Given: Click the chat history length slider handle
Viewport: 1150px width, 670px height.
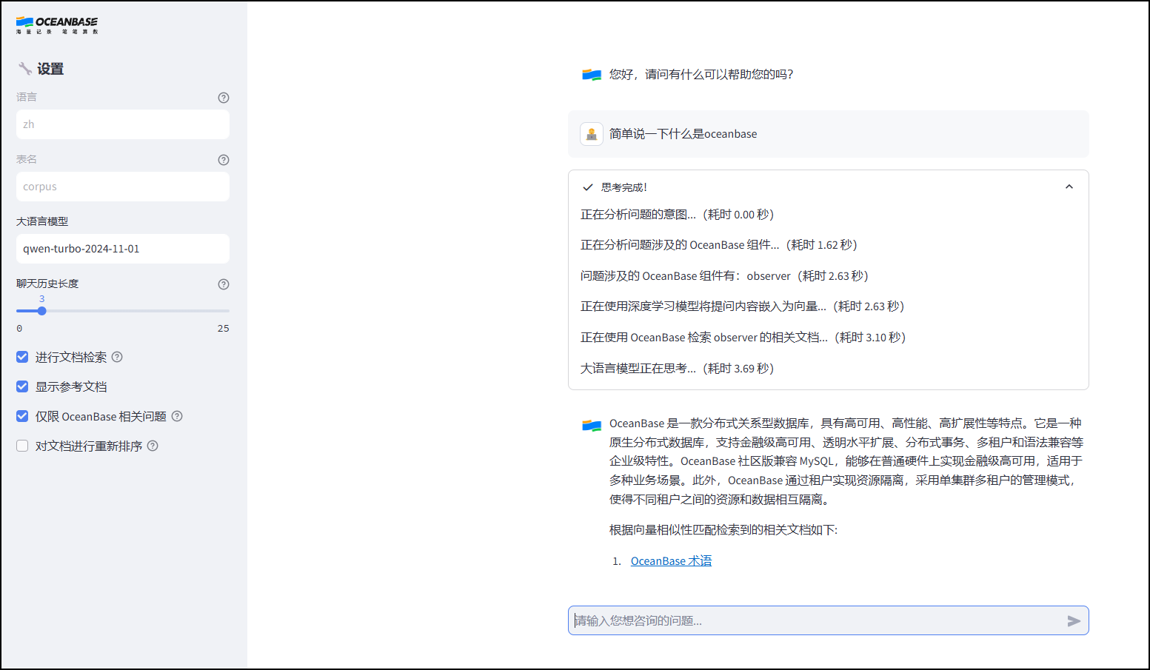Looking at the screenshot, I should (42, 311).
